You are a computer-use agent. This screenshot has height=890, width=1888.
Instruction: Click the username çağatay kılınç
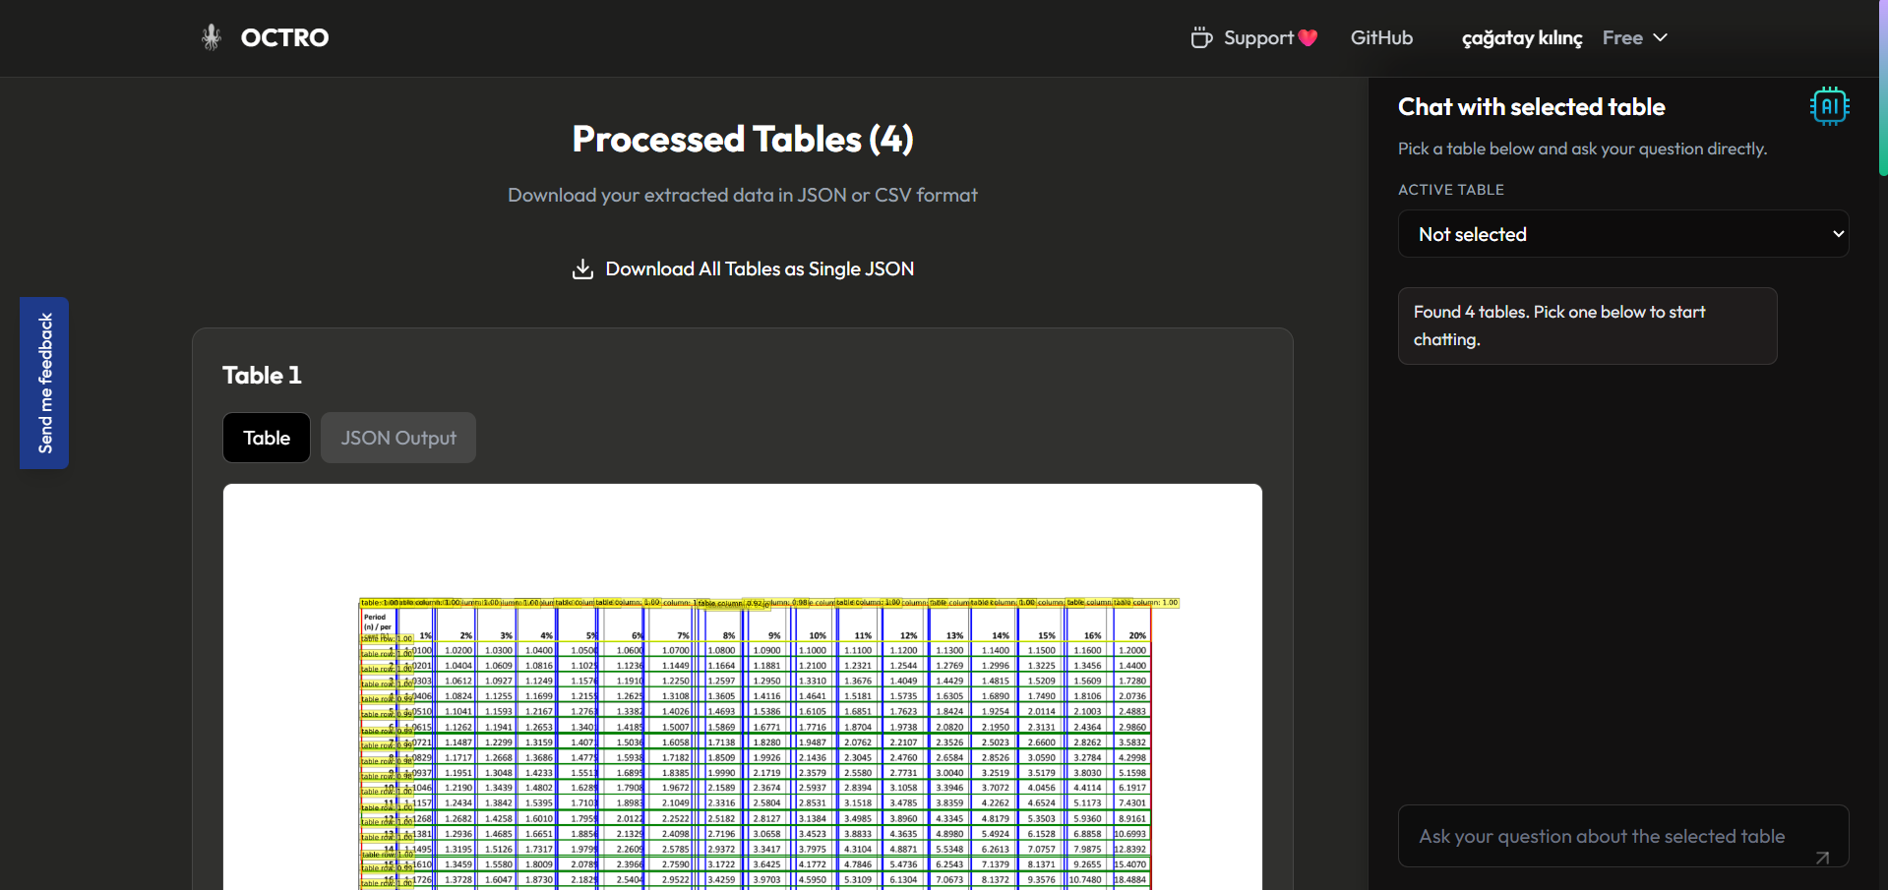click(1521, 37)
